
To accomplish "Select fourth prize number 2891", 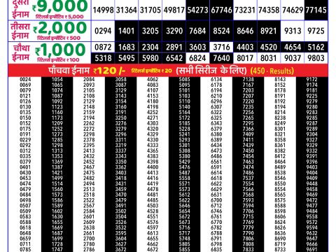I will click(x=174, y=47).
